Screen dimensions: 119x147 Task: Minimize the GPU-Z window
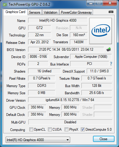pos(91,3)
